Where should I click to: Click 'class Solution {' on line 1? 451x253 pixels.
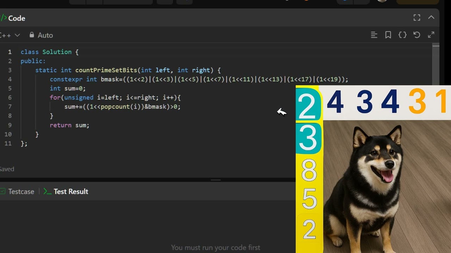[x=49, y=52]
